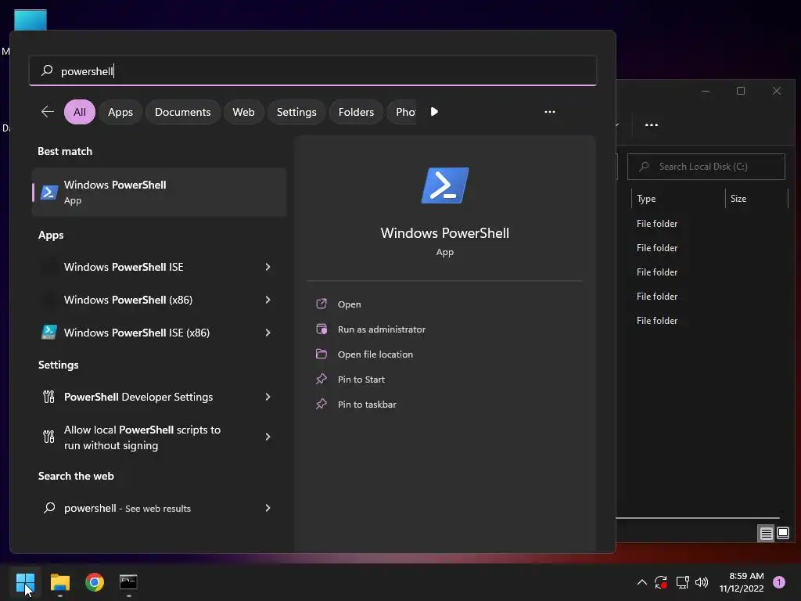This screenshot has height=601, width=801.
Task: Click the Pin to taskbar pin icon
Action: (x=321, y=404)
